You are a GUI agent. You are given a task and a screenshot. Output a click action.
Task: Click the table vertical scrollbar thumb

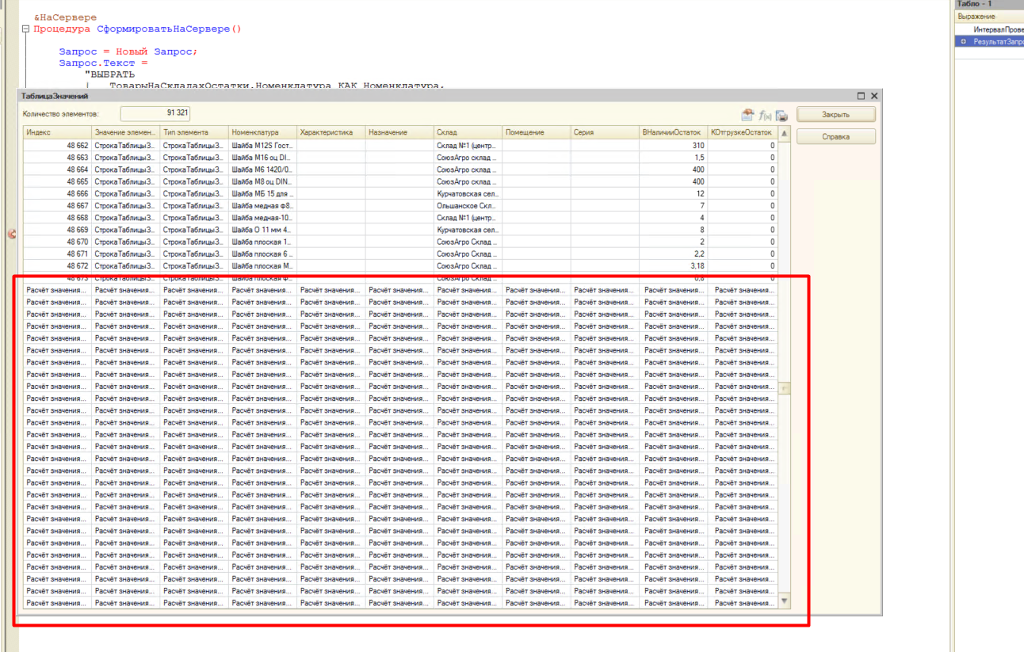[785, 388]
